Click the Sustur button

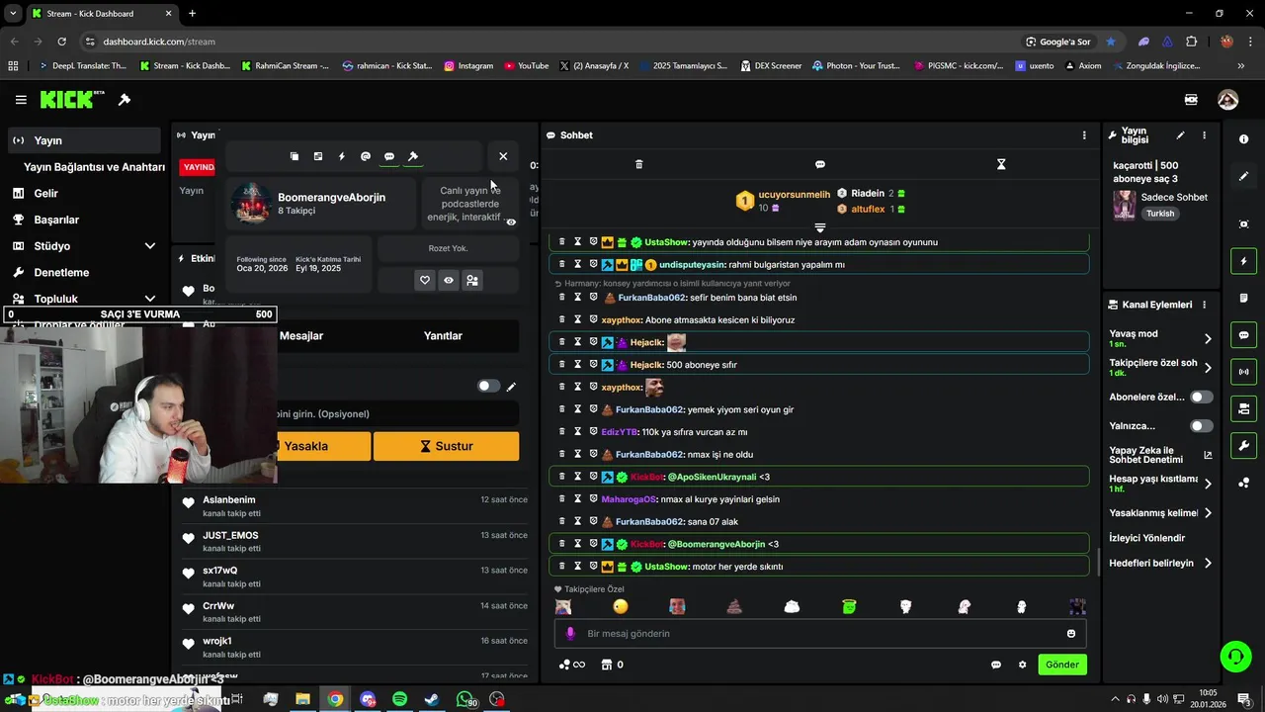click(x=446, y=446)
